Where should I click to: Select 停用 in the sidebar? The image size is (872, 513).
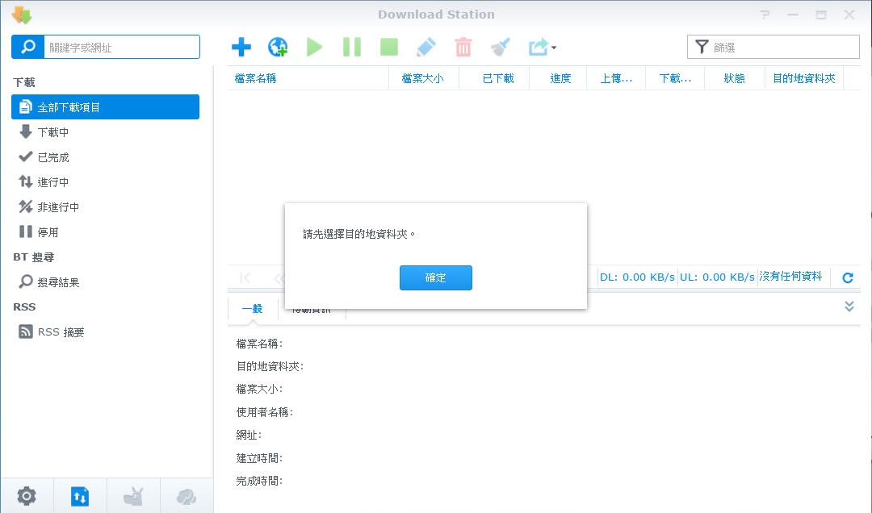click(x=105, y=232)
